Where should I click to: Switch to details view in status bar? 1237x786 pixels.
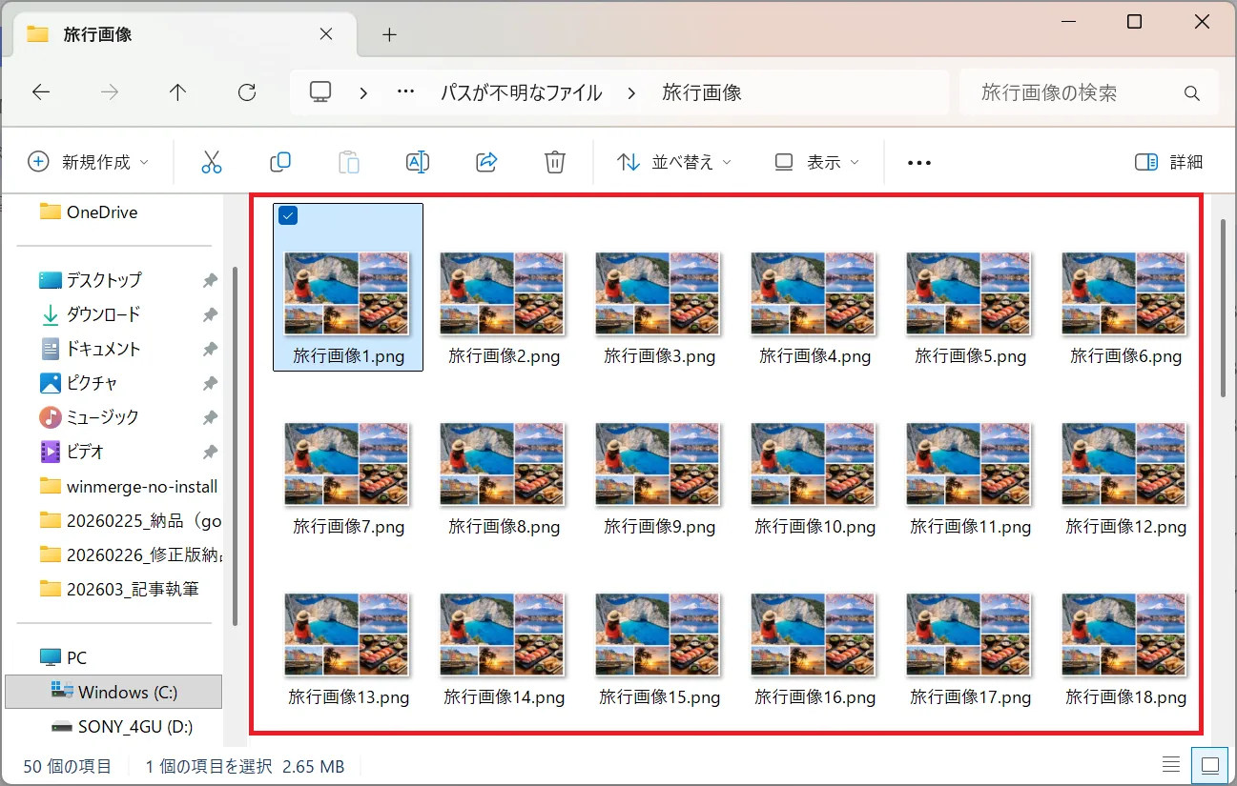pyautogui.click(x=1171, y=765)
